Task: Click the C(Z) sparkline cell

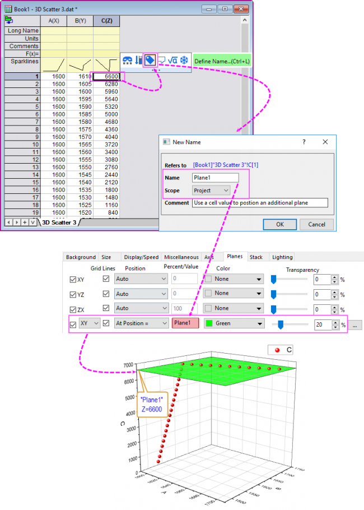Action: (x=106, y=65)
